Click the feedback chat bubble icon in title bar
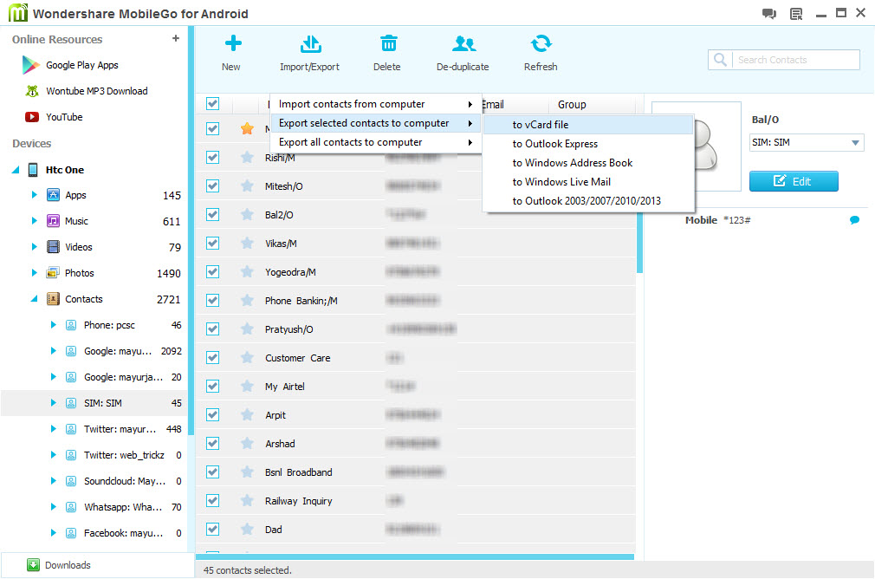 [x=769, y=13]
